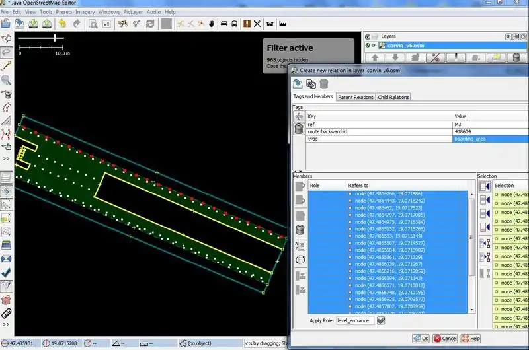The width and height of the screenshot is (529, 350).
Task: Click the delete tag trash icon
Action: 299,128
